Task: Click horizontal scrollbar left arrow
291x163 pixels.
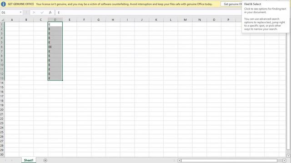Action: [180, 161]
